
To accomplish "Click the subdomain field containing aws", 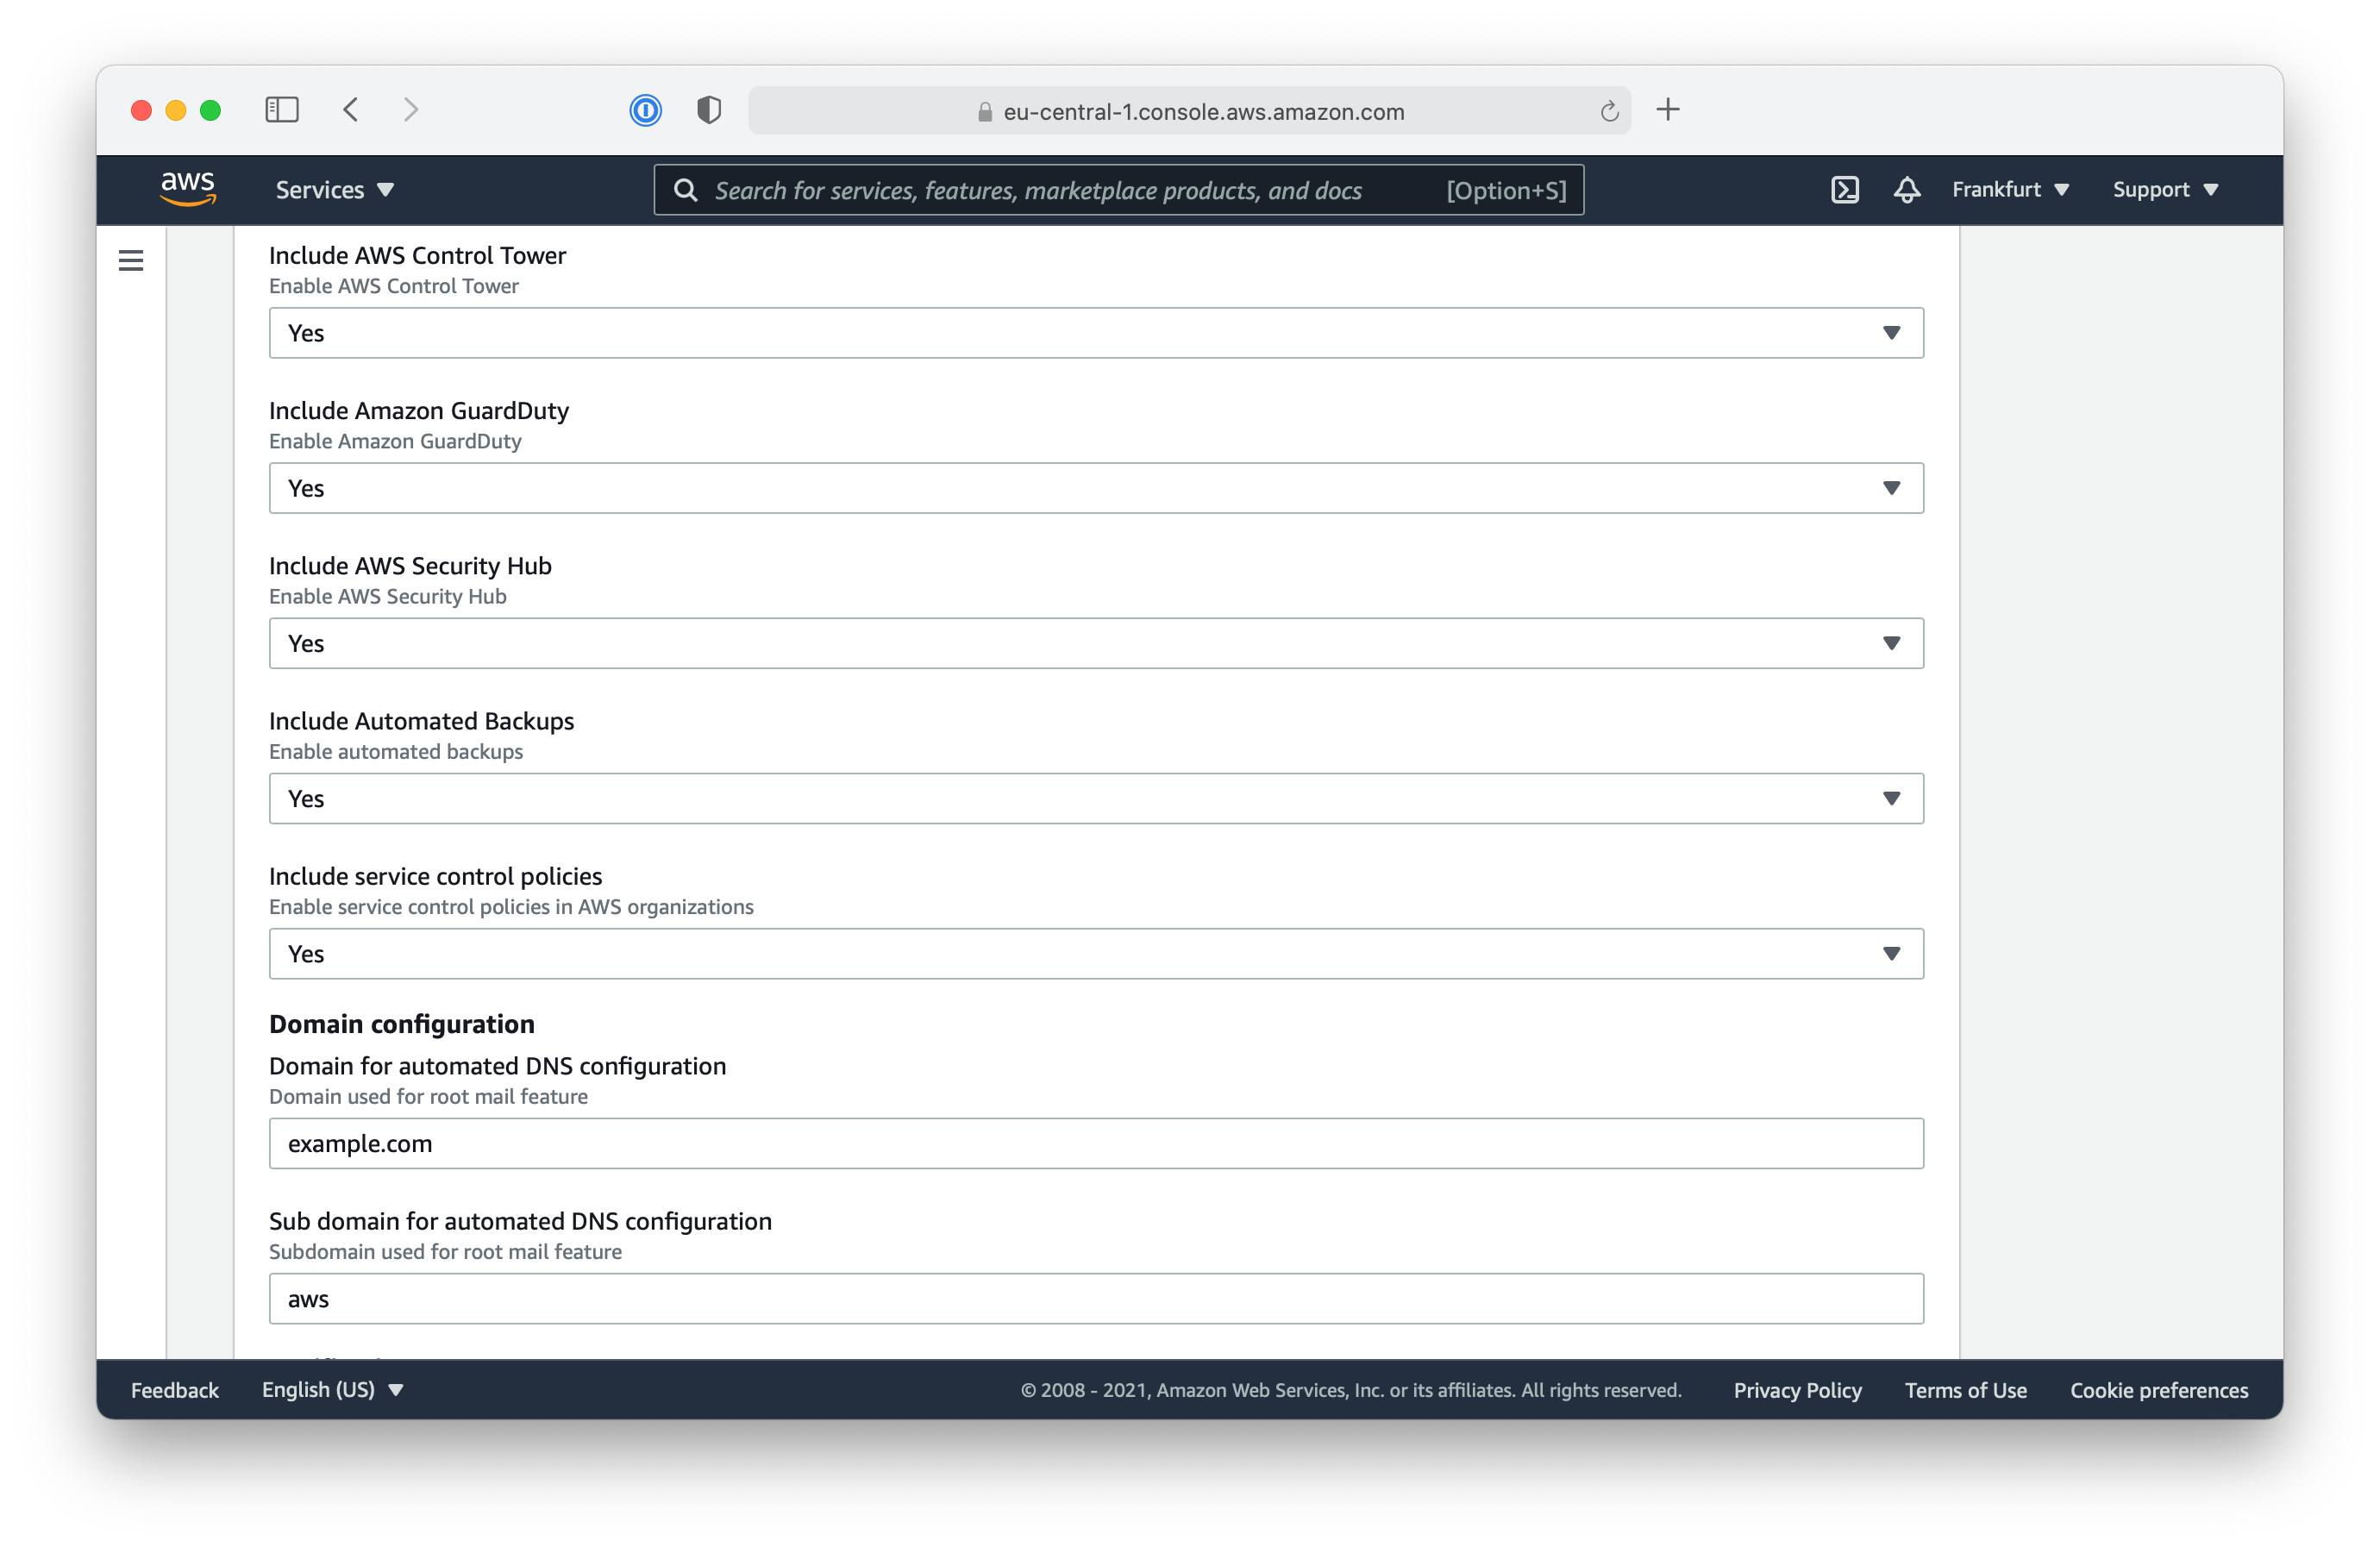I will point(1096,1298).
